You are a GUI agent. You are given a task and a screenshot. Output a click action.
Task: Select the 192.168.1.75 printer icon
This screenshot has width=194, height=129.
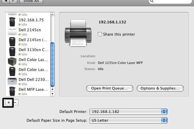tap(12, 22)
